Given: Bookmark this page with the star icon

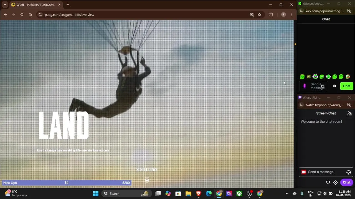Looking at the screenshot, I should [259, 15].
